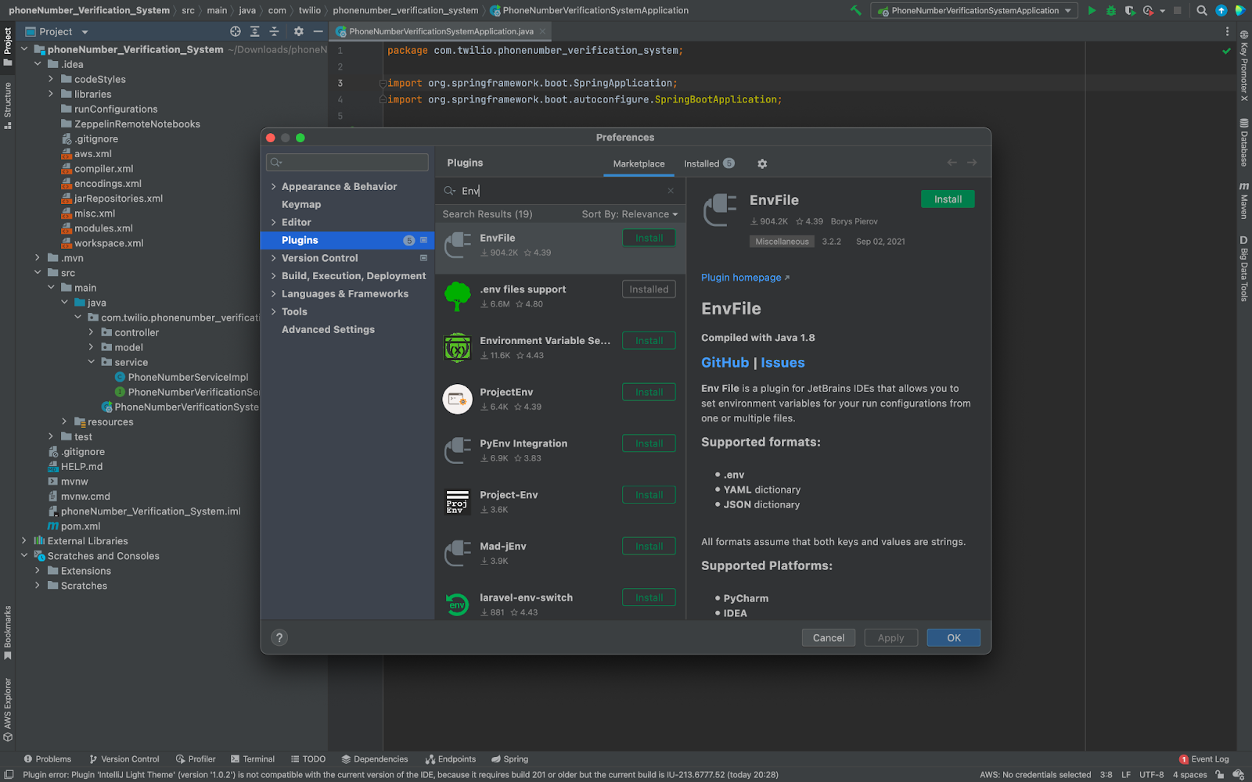Viewport: 1252px width, 782px height.
Task: Hide the Project panel minus icon
Action: (x=318, y=31)
